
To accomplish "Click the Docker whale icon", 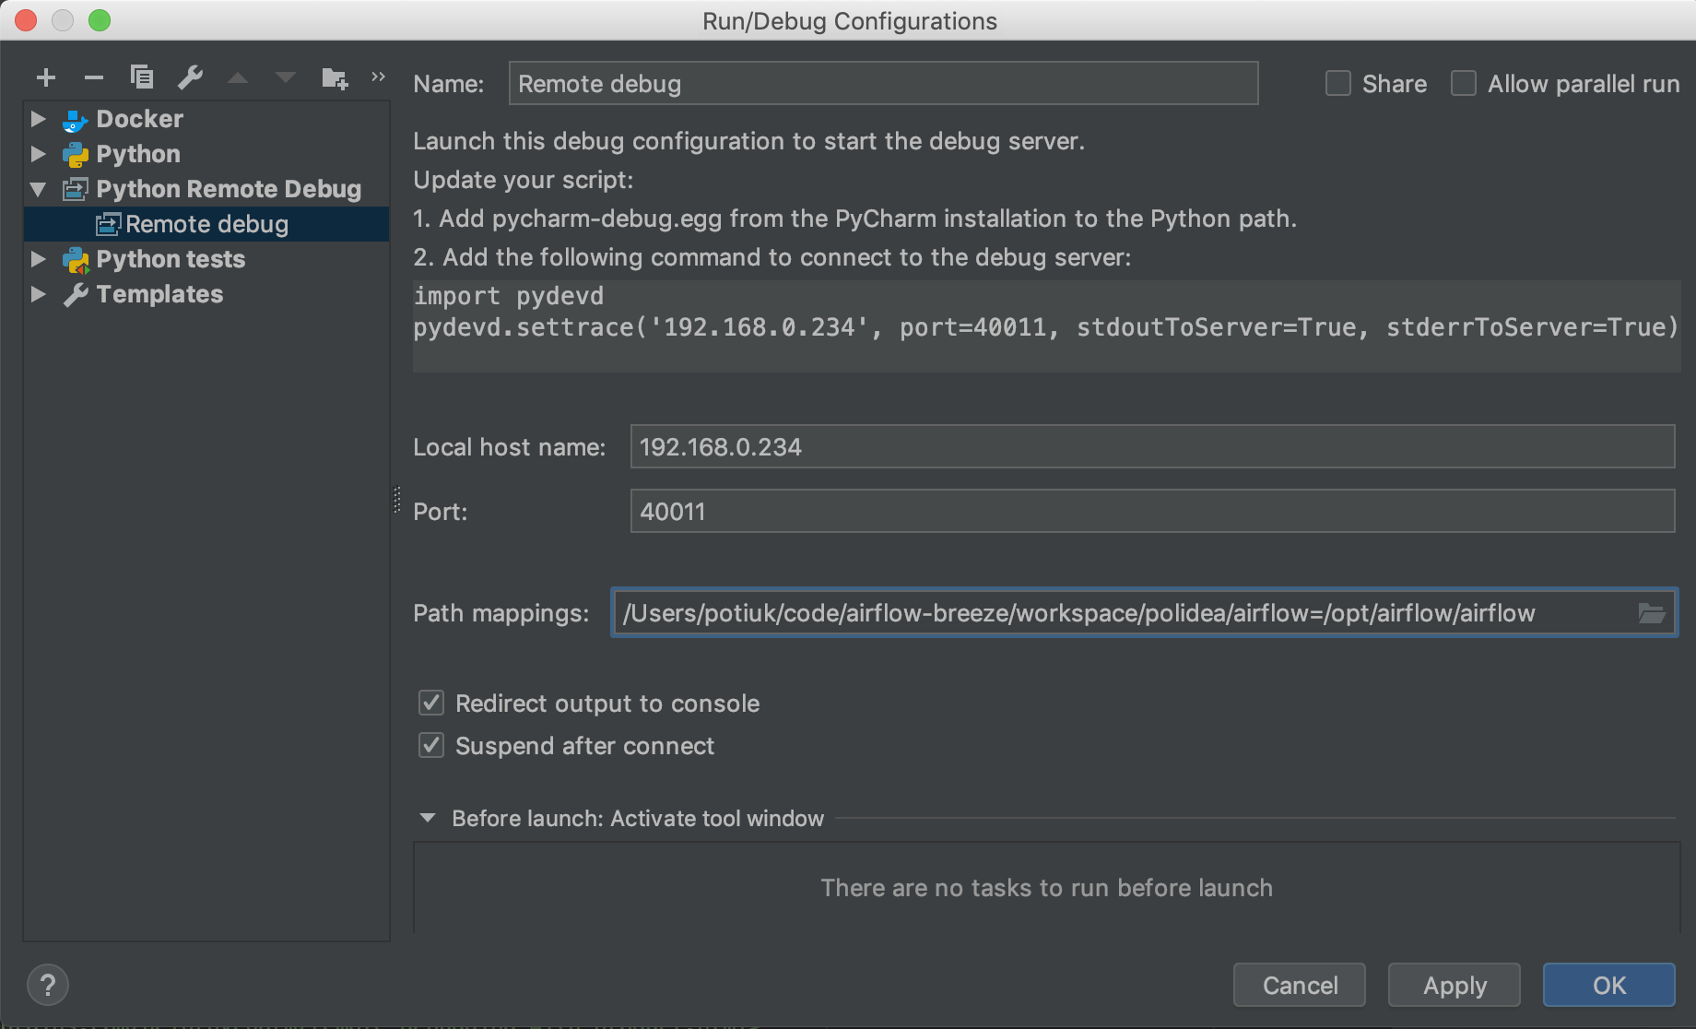I will tap(76, 120).
